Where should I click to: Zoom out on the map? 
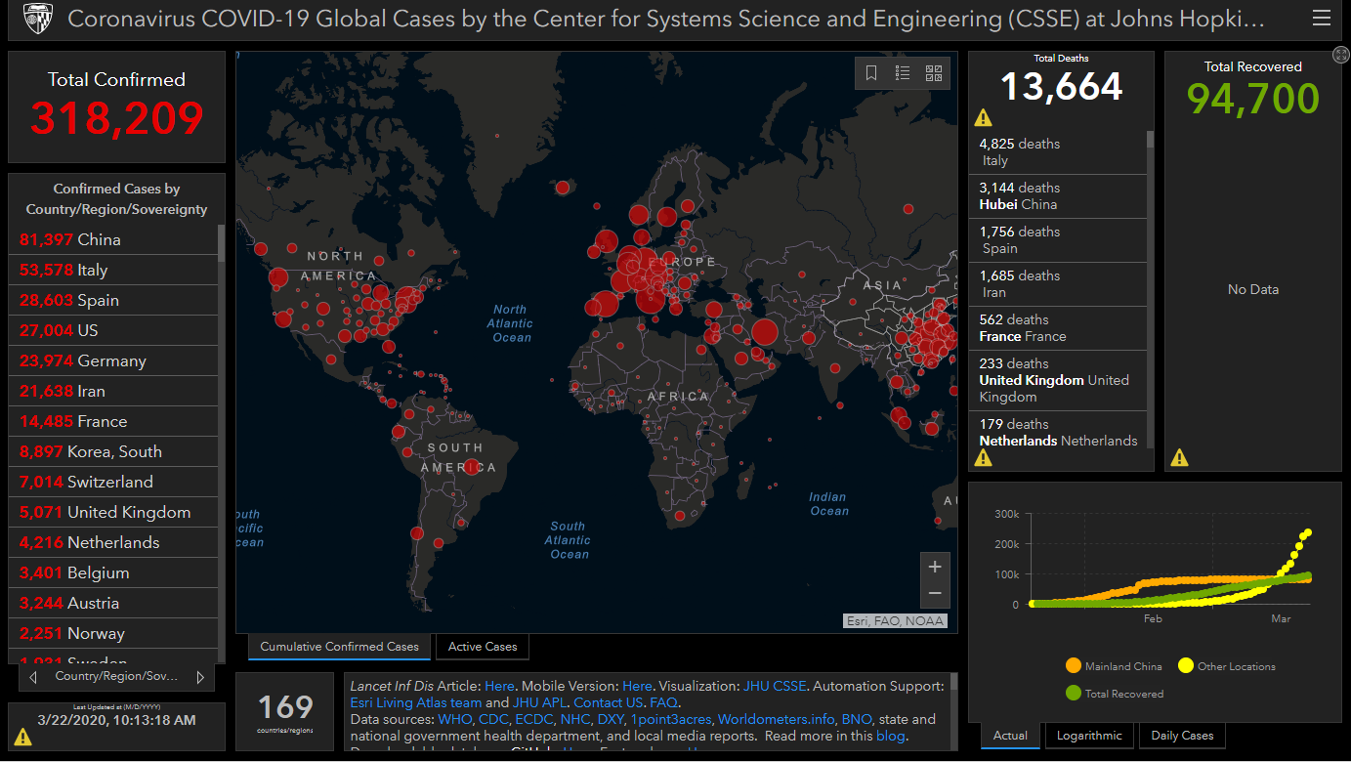[935, 593]
